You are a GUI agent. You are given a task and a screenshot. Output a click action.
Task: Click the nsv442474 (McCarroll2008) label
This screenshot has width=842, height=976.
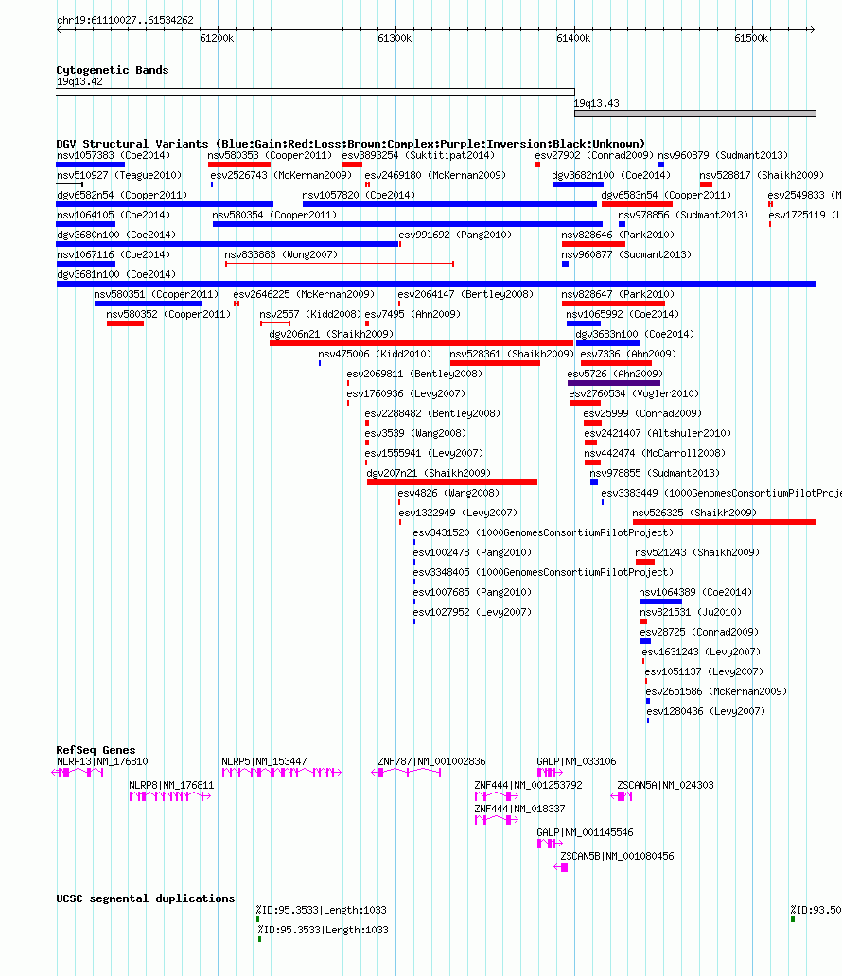point(656,454)
